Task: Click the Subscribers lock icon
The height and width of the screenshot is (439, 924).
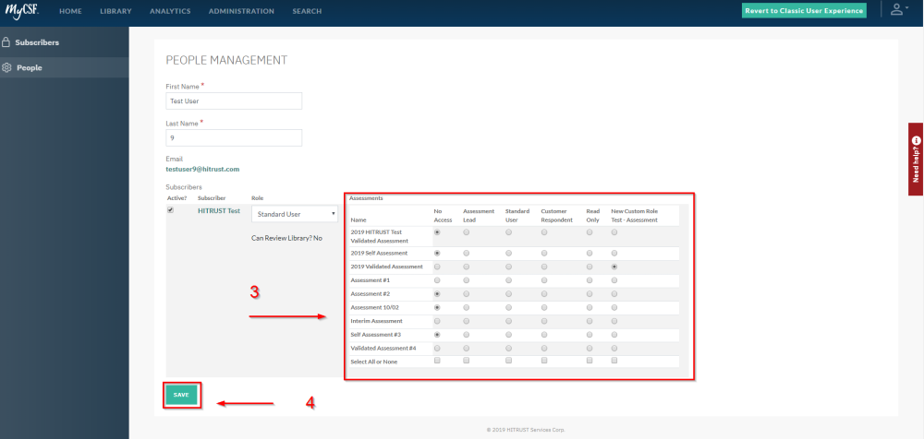Action: [6, 42]
